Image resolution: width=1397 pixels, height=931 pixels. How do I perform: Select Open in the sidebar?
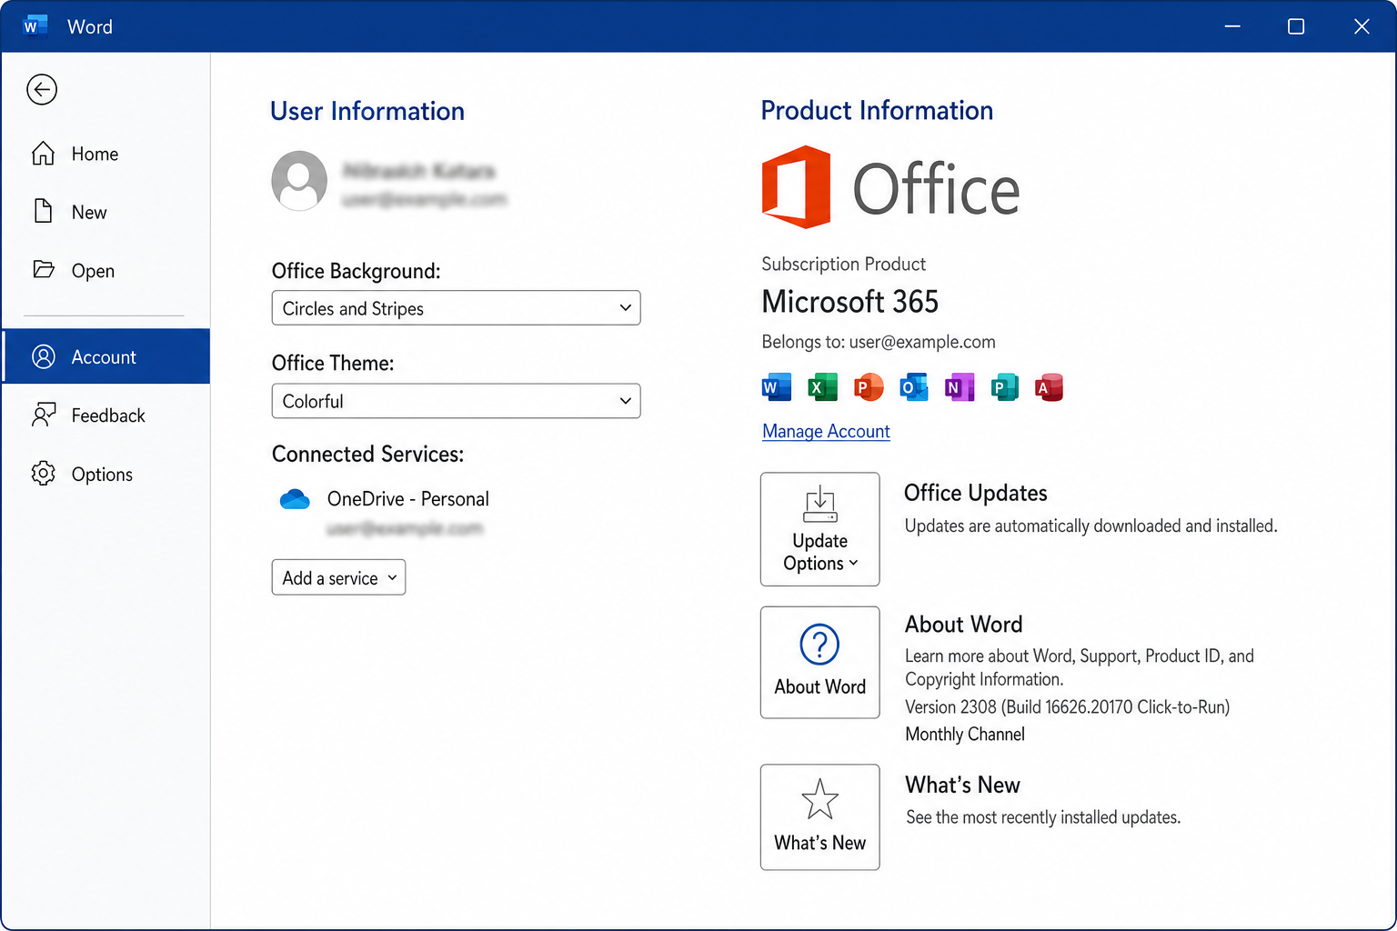coord(106,270)
